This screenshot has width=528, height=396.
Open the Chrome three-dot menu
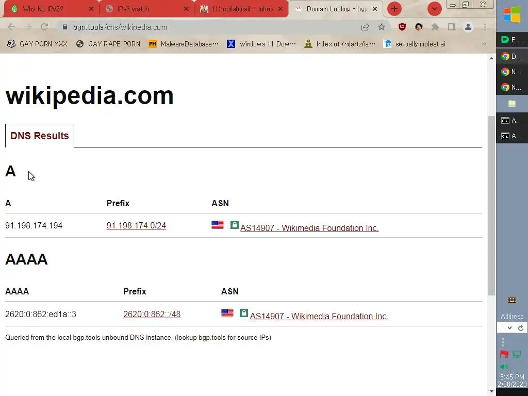pos(485,27)
